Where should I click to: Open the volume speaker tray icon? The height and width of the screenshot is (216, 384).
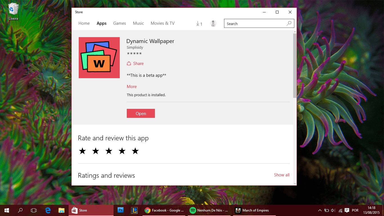point(333,210)
